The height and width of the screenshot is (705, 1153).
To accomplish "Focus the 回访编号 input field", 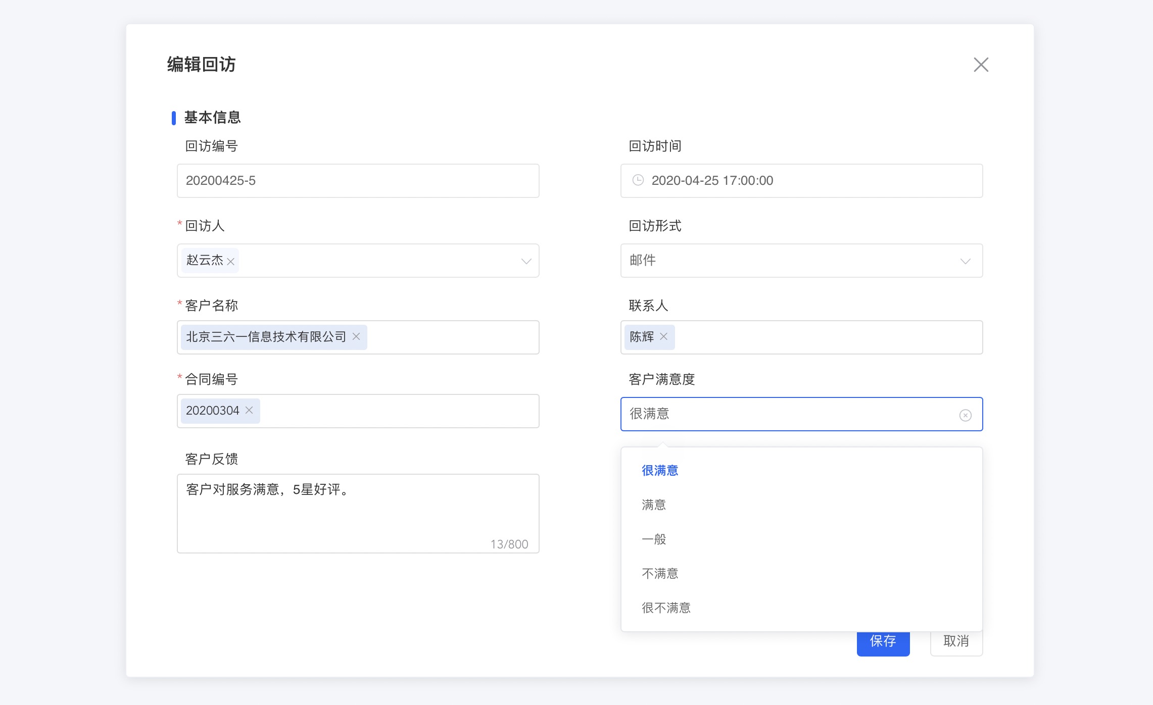I will click(358, 181).
